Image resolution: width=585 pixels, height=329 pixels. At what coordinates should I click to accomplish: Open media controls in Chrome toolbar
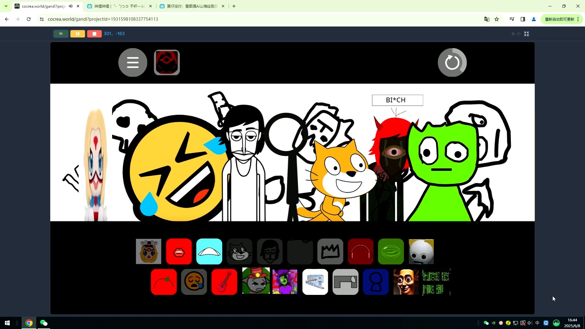512,19
